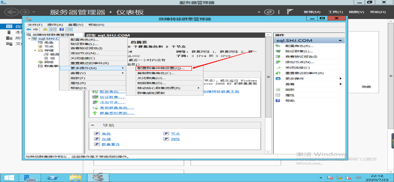Image resolution: width=394 pixels, height=182 pixels.
Task: Click the Server Manager taskbar icon
Action: 30,177
